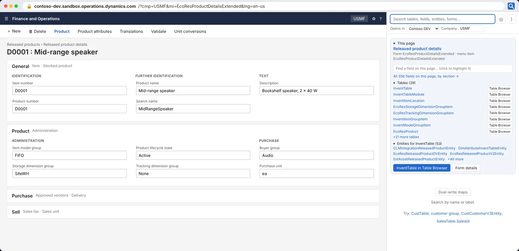Viewport: 519px width, 251px height.
Task: Open the EcoResProduct link
Action: tap(405, 132)
